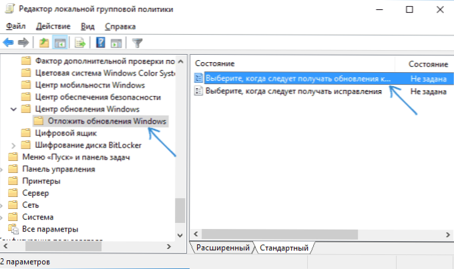
Task: Open Help via the question mark icon
Action: (100, 43)
